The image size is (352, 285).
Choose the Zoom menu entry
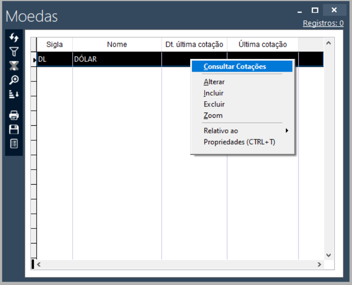(213, 115)
